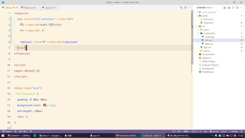Screen dimensions: 245x138
Task: Open README.md in the file tree
Action: pos(208,72)
